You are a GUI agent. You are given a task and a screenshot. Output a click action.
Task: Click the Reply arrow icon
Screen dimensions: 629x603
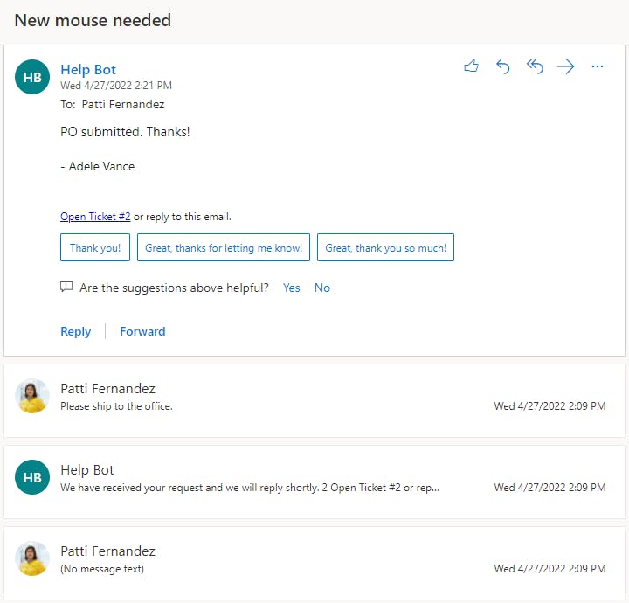[x=503, y=66]
